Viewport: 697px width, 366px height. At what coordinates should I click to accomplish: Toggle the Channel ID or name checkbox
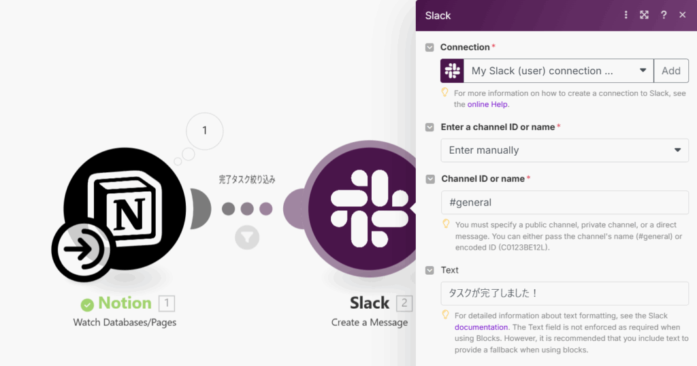coord(430,179)
